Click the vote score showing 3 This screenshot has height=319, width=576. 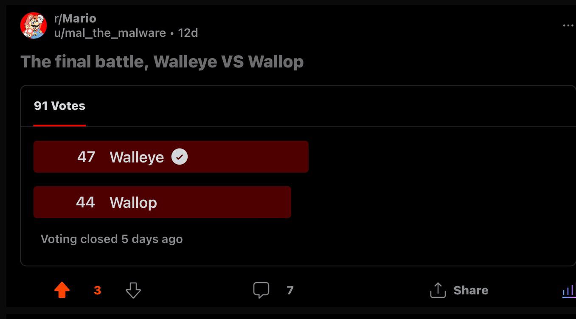click(98, 291)
